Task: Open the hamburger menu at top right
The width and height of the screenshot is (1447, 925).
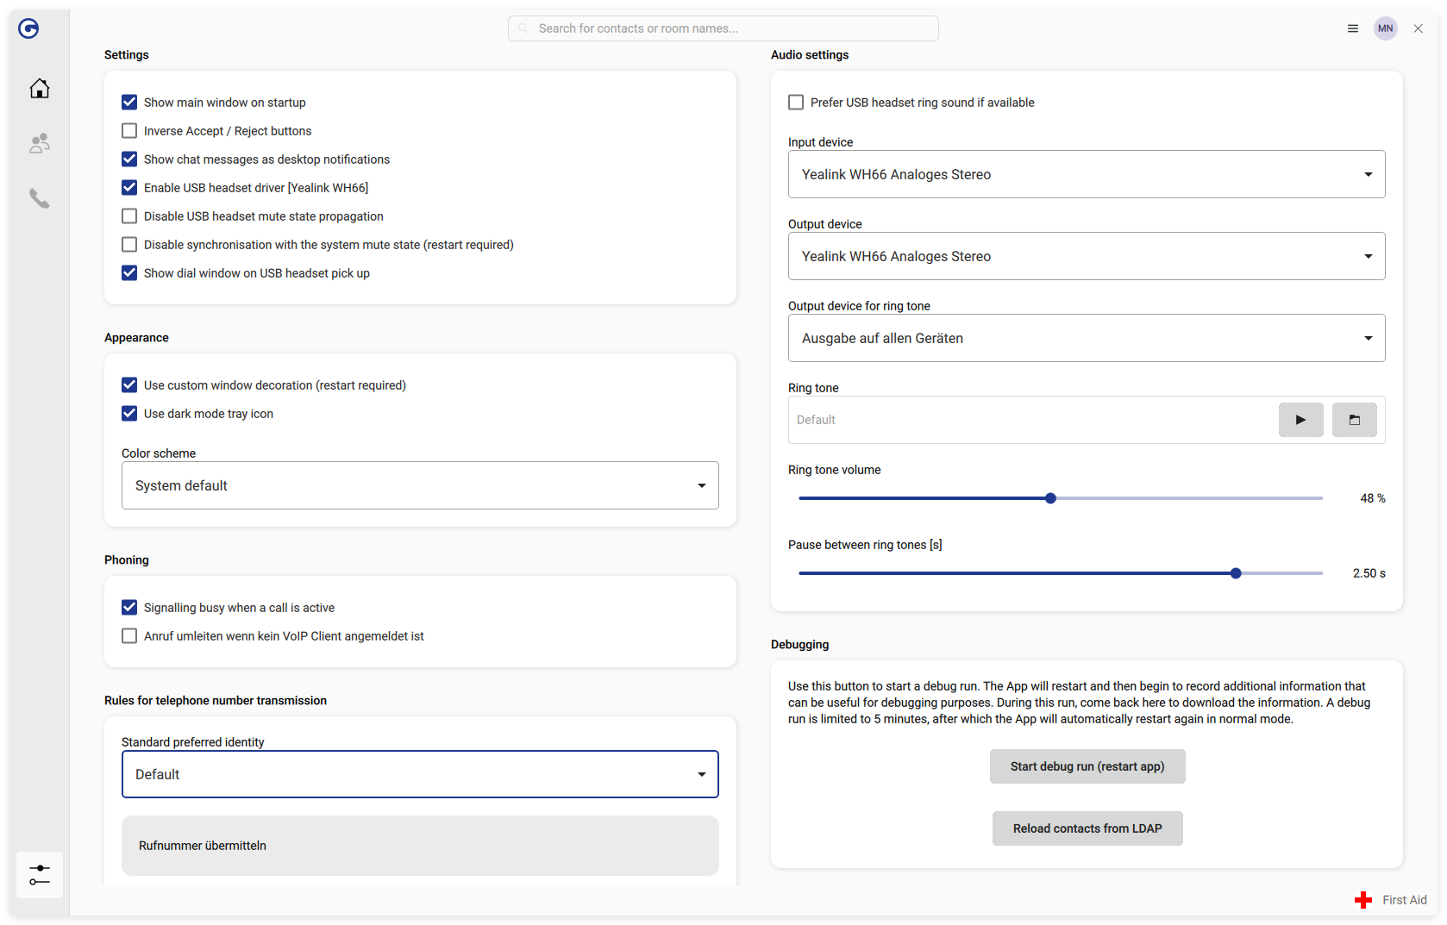Action: coord(1352,28)
